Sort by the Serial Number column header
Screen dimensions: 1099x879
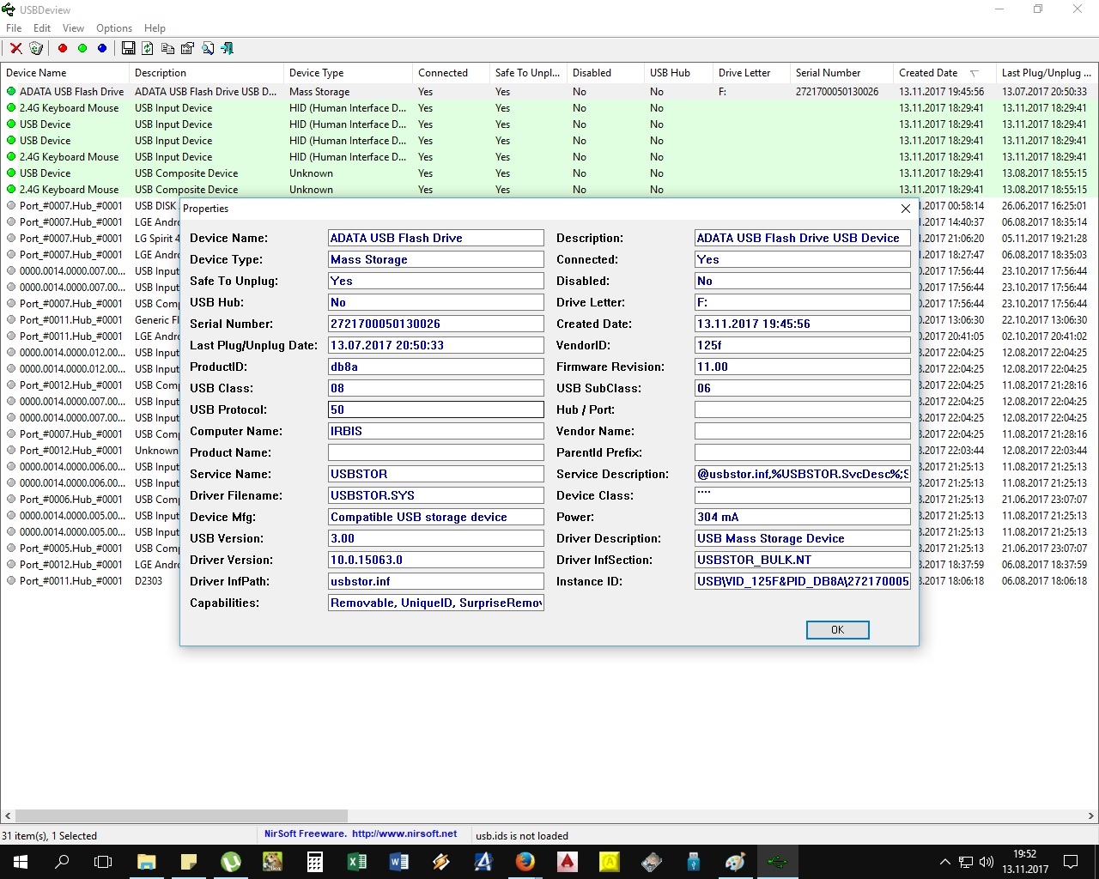coord(841,73)
